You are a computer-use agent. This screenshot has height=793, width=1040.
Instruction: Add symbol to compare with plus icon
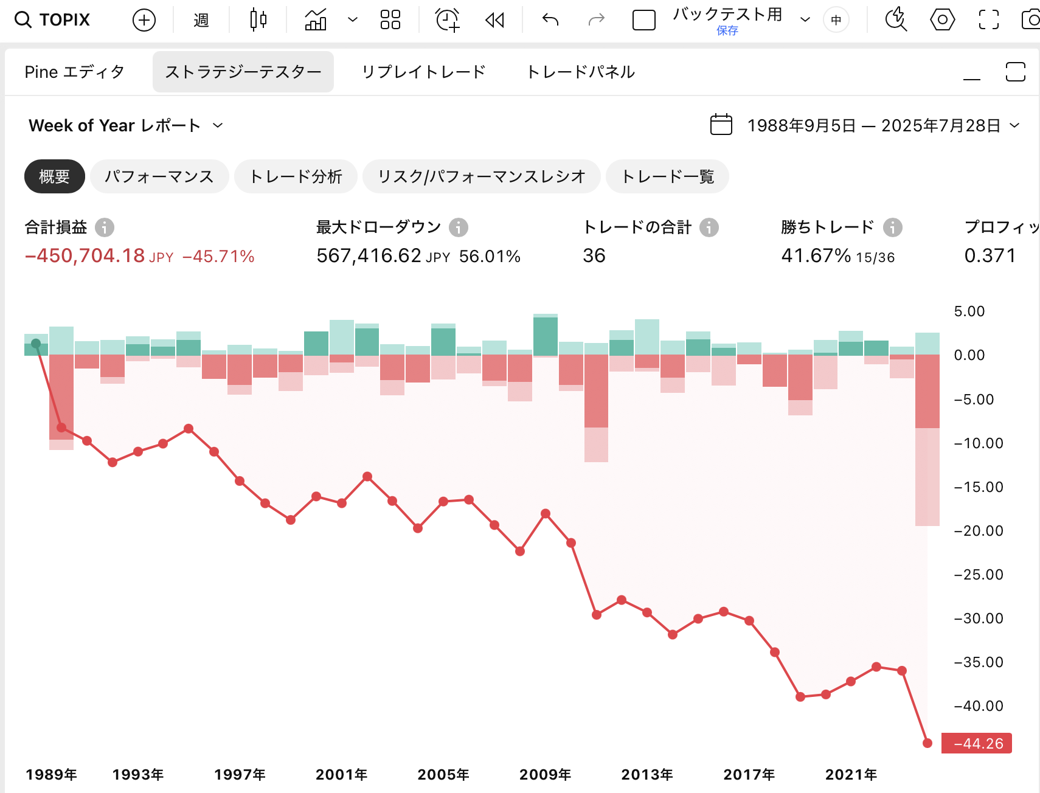point(144,20)
